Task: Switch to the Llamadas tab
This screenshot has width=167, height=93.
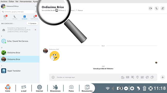Action: pos(15,17)
